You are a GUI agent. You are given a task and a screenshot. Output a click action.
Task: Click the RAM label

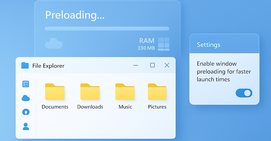(147, 41)
